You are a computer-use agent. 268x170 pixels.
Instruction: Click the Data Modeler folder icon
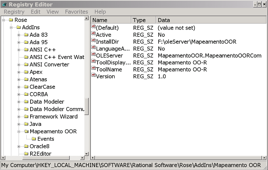click(26, 102)
